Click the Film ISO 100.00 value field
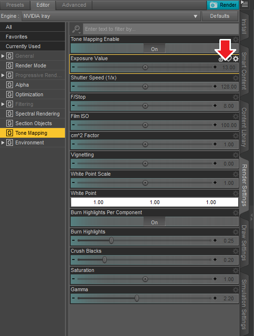Screen dimensions: 254x336 (x=229, y=125)
